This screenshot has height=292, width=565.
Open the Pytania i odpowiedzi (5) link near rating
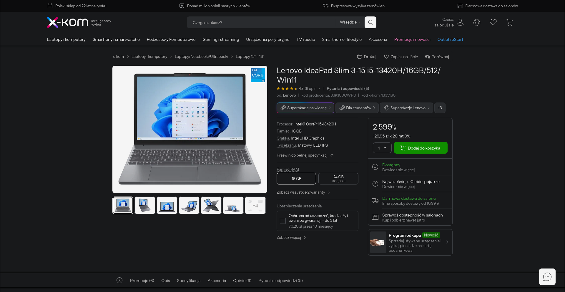(348, 88)
